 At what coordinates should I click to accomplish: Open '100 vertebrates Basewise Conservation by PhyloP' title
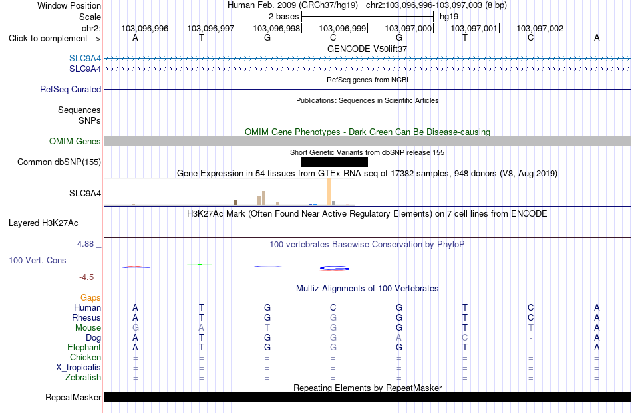pos(367,245)
